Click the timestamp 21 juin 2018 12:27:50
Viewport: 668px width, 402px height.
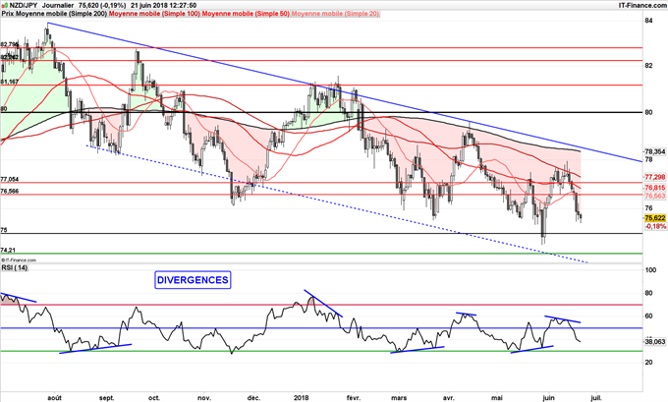coord(164,6)
